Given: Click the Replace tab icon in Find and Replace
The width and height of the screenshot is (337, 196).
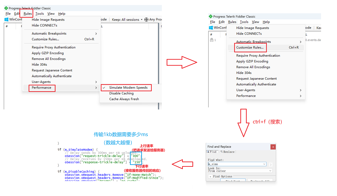Looking at the screenshot, I should coord(222,152).
